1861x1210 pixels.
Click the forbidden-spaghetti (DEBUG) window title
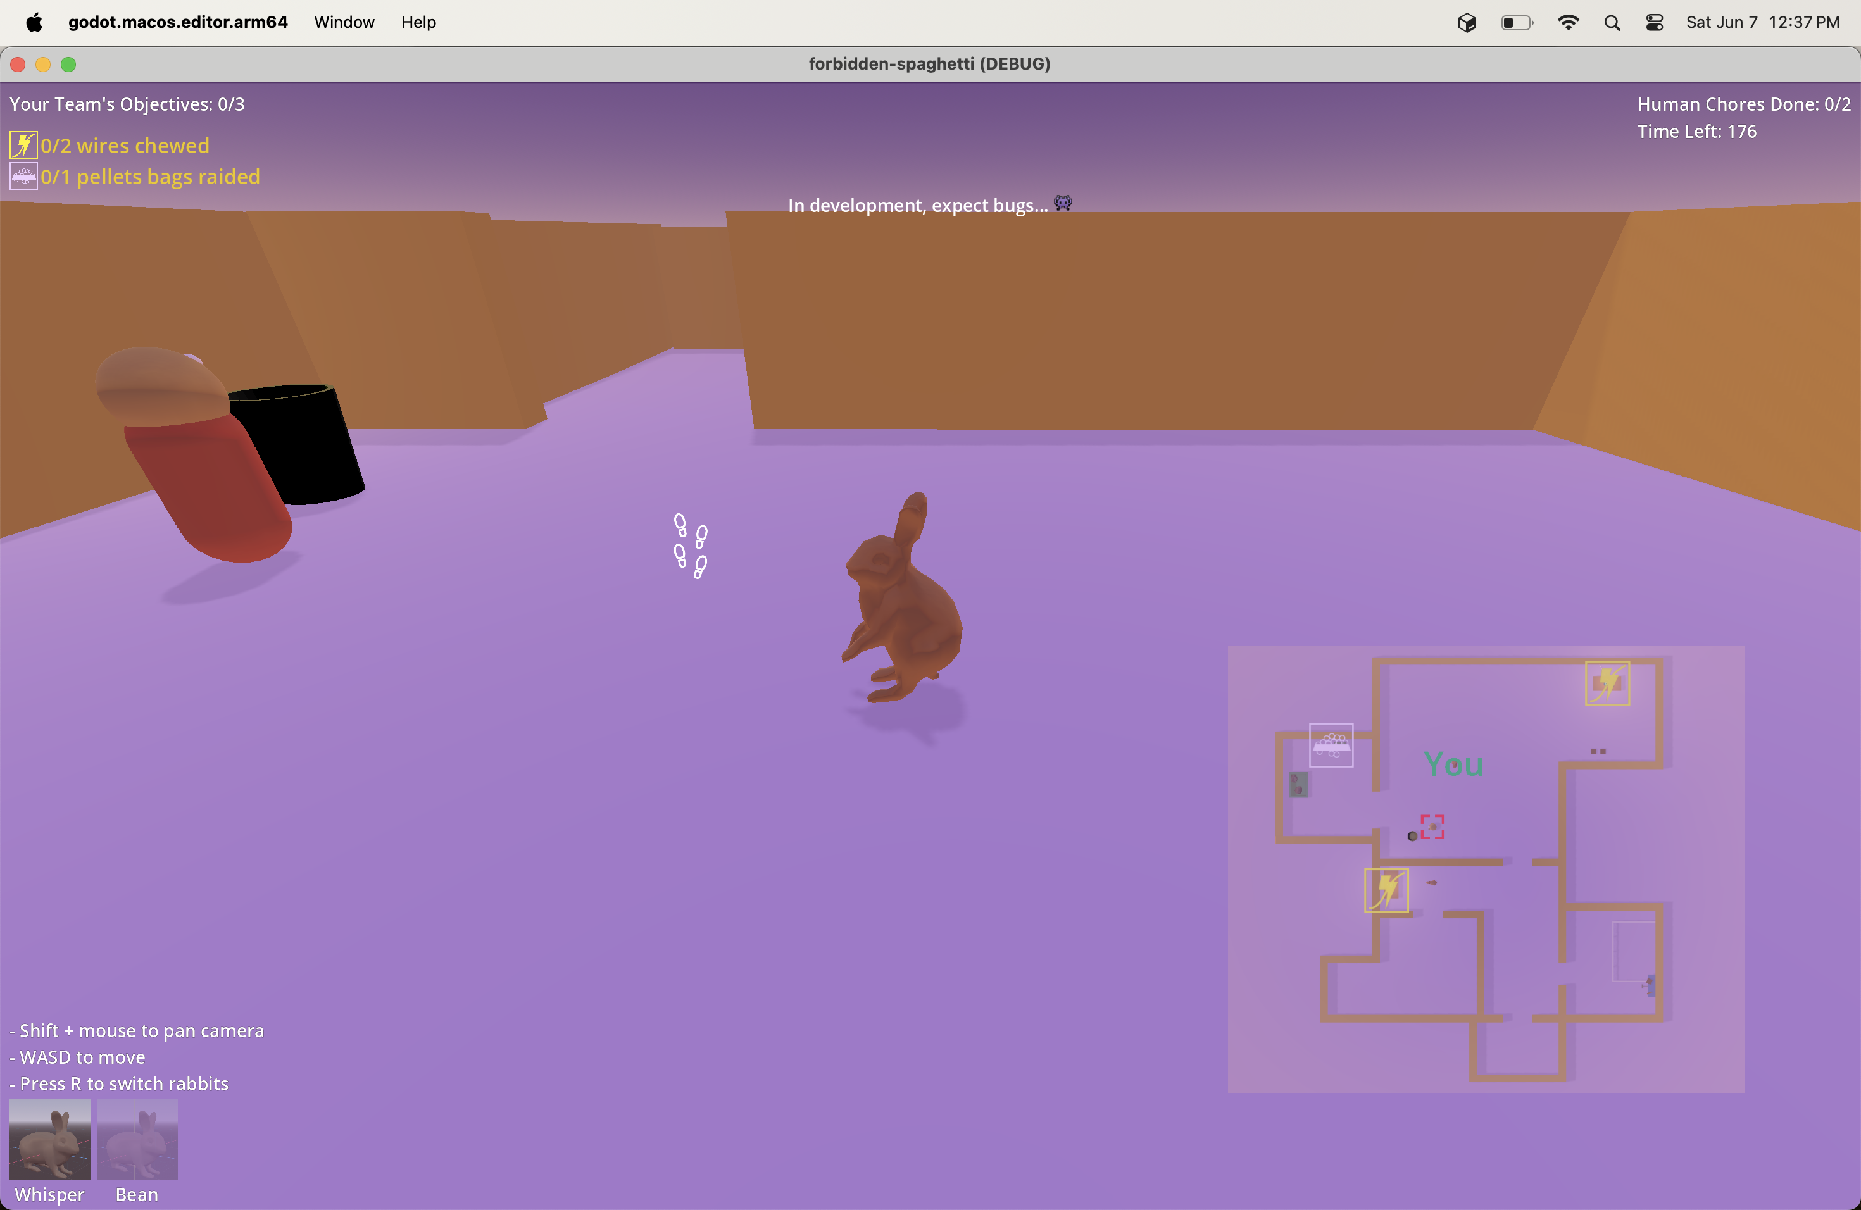point(930,63)
